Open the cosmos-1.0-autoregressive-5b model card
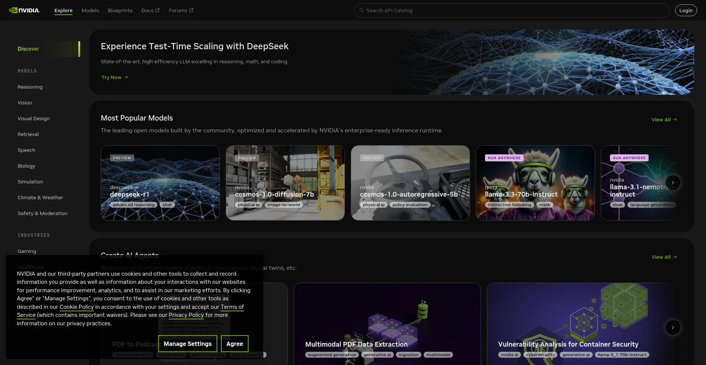Viewport: 706px width, 365px height. 410,183
